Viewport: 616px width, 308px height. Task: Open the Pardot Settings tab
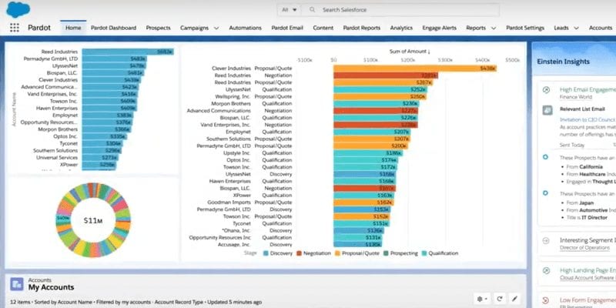[x=525, y=28]
